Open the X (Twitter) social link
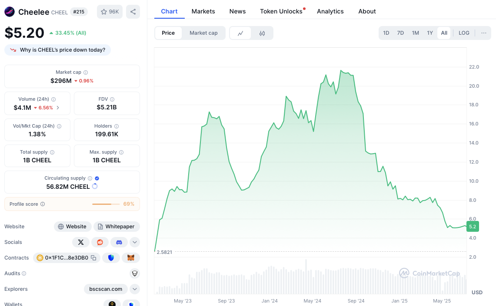 81,242
